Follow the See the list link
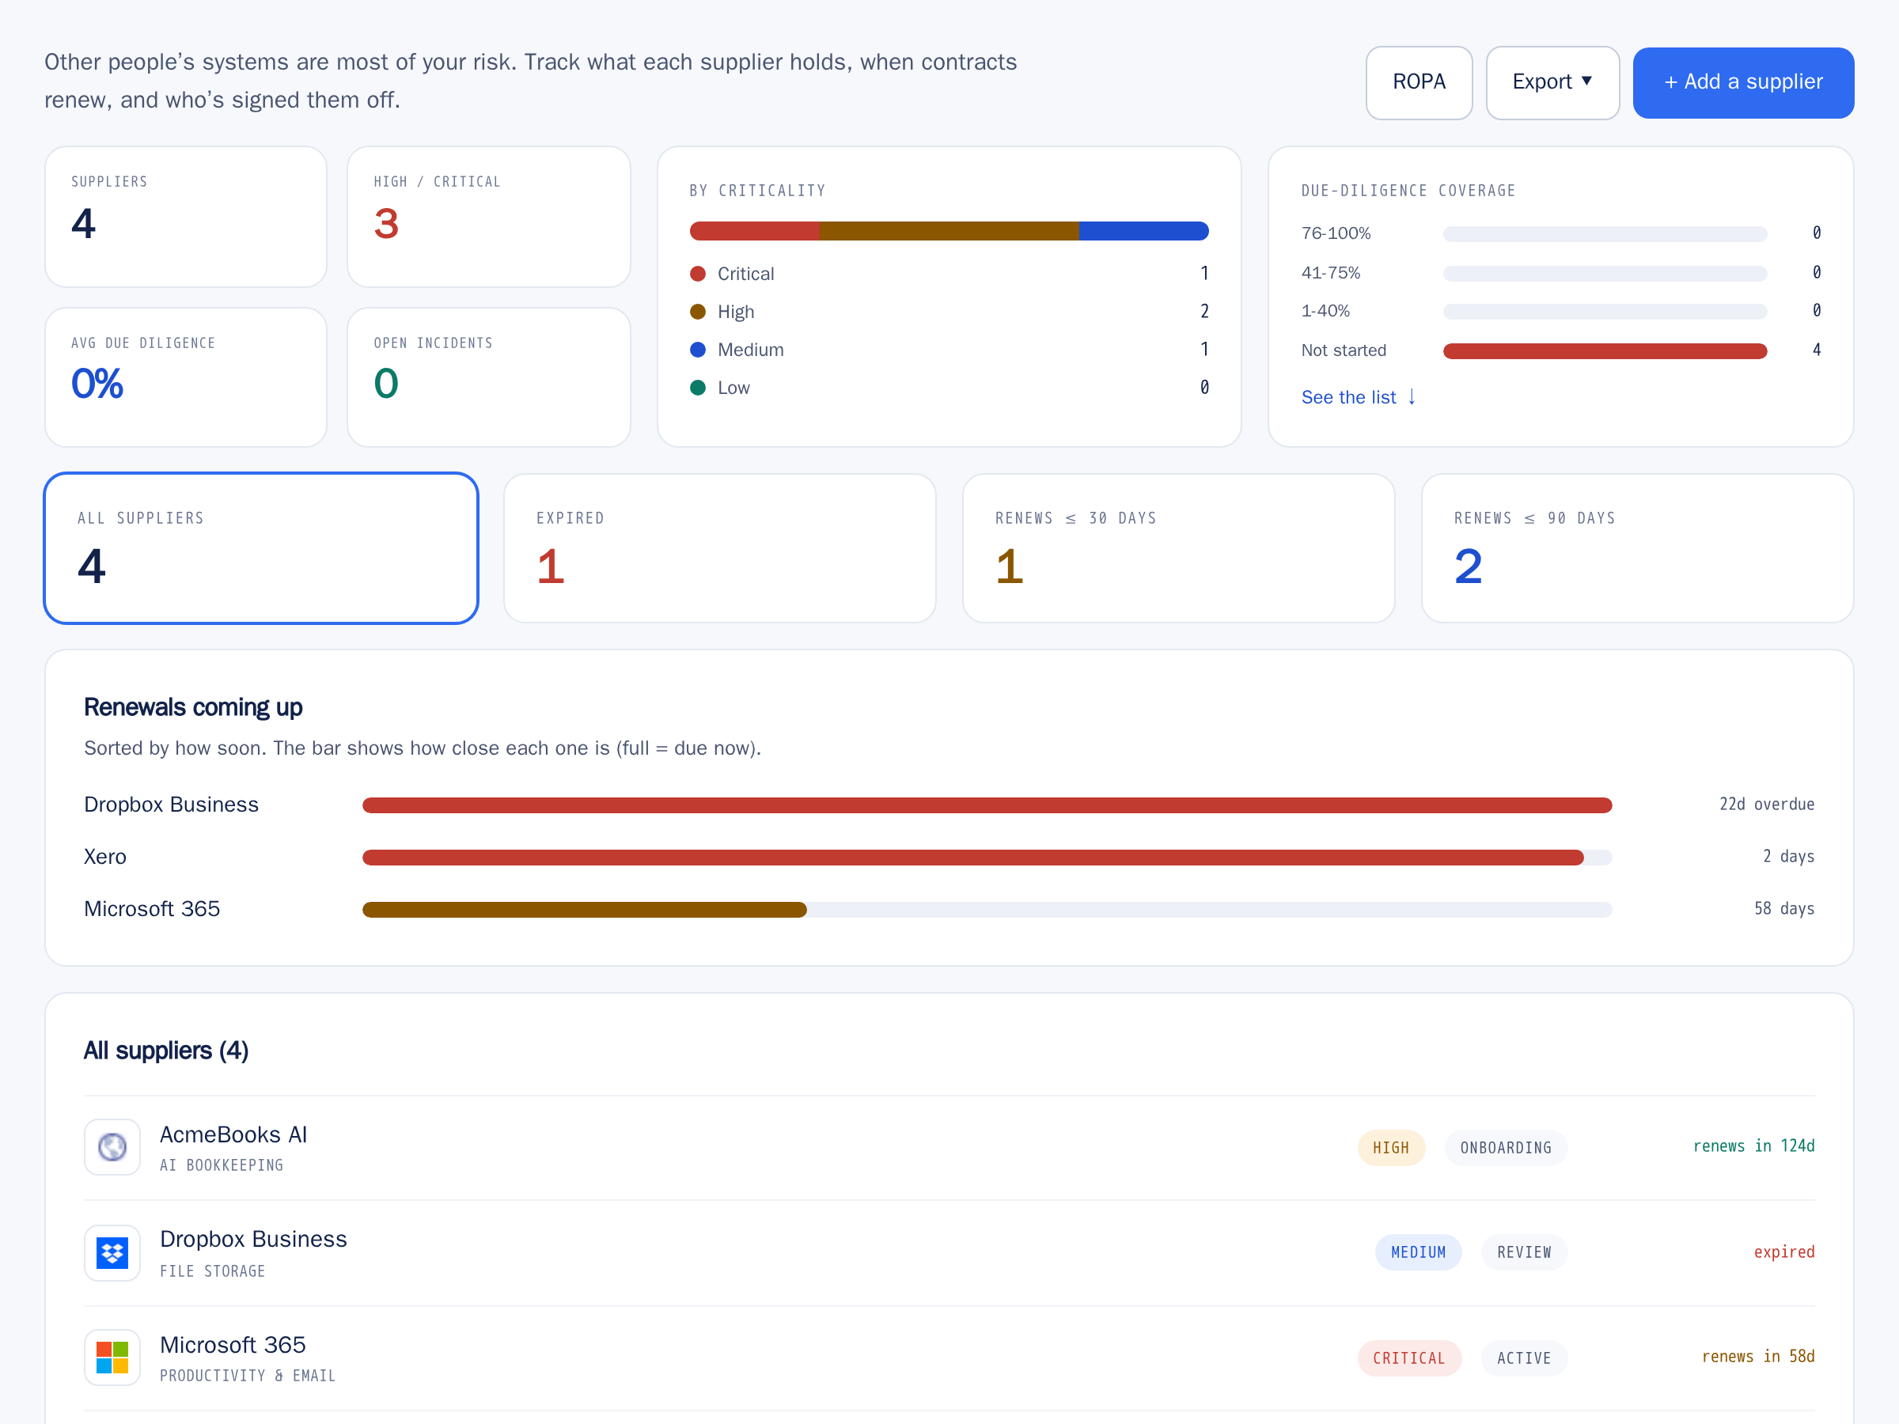Viewport: 1899px width, 1424px height. click(1358, 396)
